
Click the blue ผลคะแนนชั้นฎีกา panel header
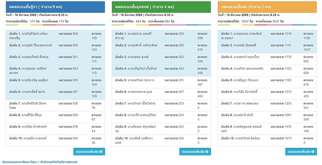coord(55,7)
